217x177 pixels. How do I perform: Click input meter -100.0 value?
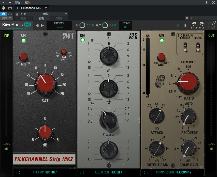click(x=6, y=144)
